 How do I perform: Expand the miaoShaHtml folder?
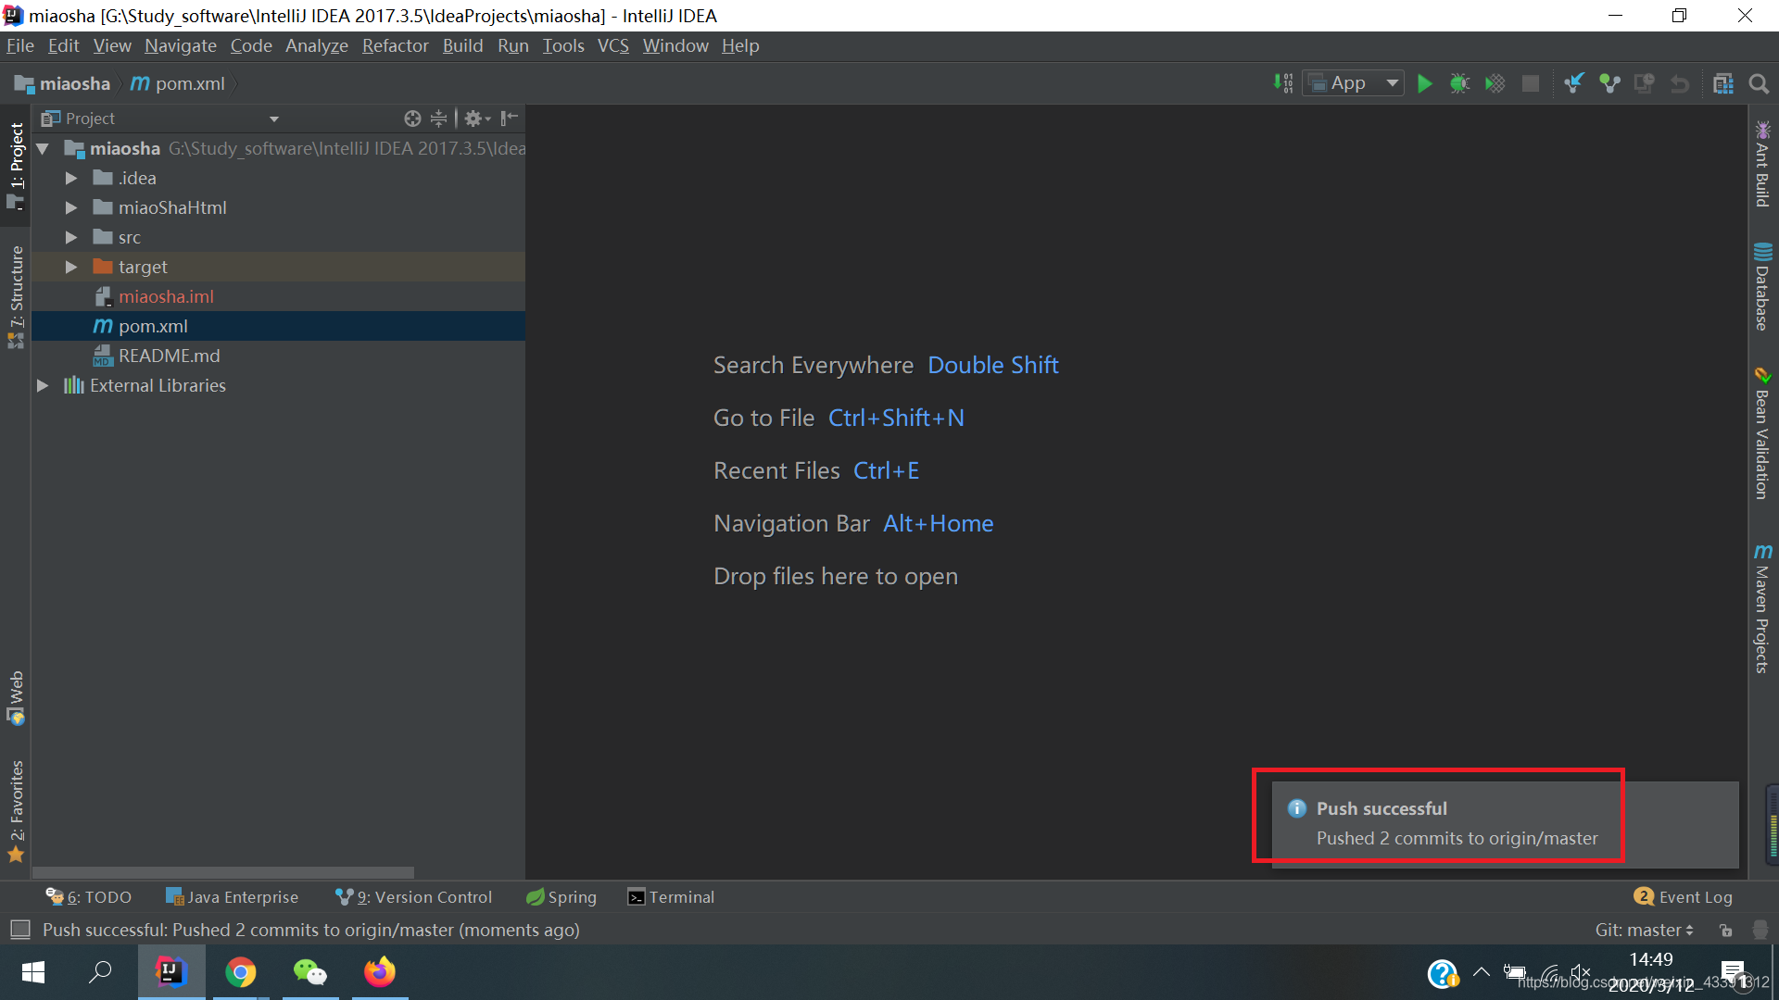tap(71, 207)
